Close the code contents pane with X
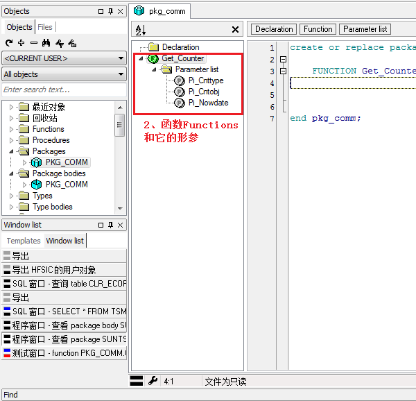This screenshot has height=401, width=416. tap(235, 30)
